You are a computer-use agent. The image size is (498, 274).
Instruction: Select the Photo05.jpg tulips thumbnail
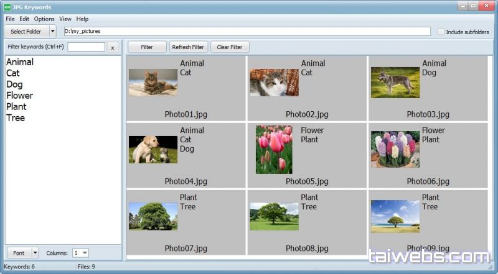click(x=274, y=149)
